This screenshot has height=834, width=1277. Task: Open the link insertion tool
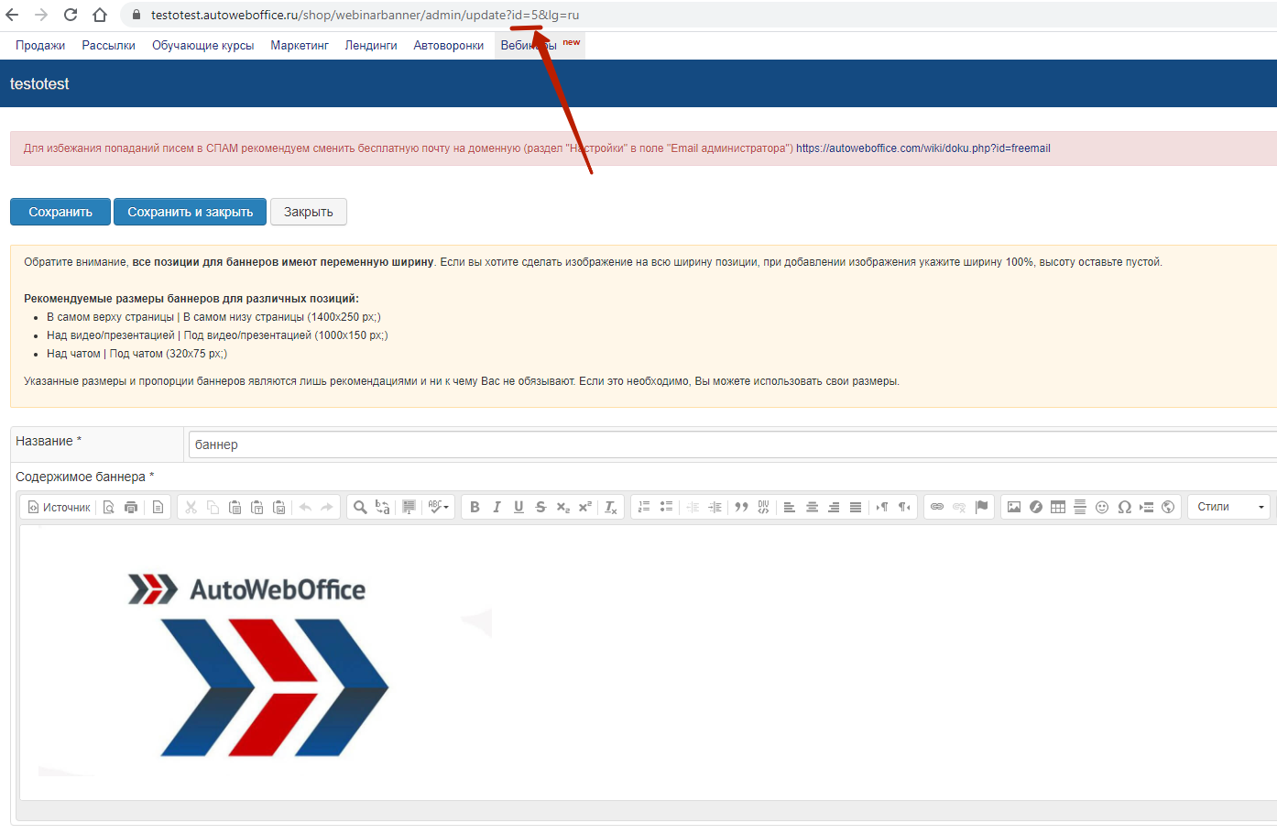(x=937, y=507)
